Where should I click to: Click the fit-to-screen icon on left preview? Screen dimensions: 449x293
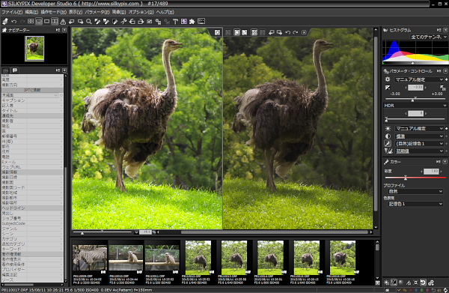(217, 32)
